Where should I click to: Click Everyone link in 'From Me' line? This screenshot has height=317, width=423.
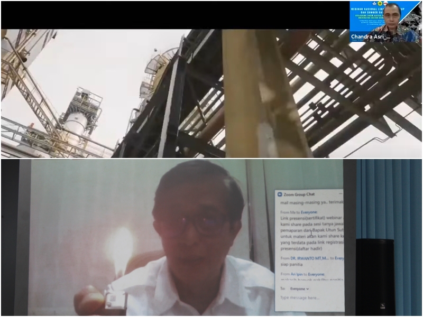[309, 212]
